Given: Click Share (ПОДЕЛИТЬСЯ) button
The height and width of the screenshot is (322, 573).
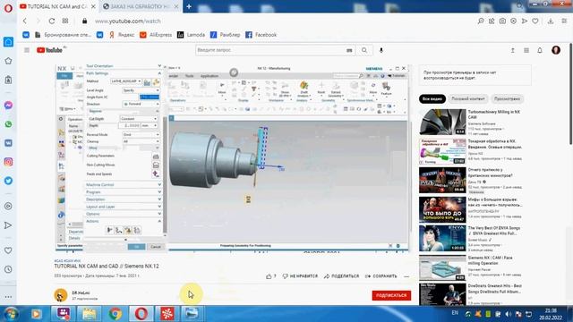Looking at the screenshot, I should pos(342,276).
